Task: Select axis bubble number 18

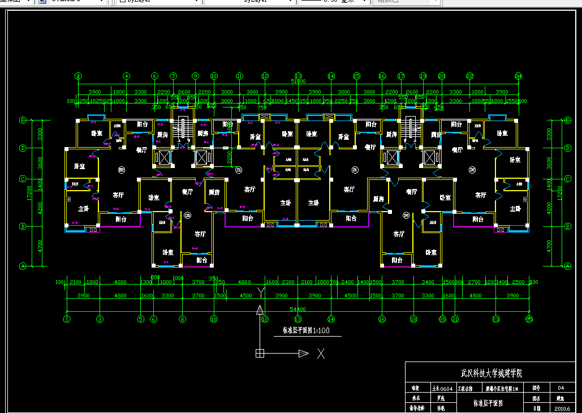Action: [413, 319]
